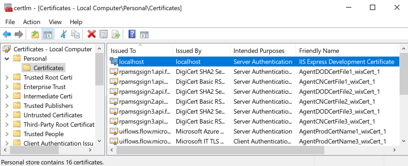Open Properties via toolbar icon
Image resolution: width=408 pixels, height=166 pixels.
tap(104, 34)
